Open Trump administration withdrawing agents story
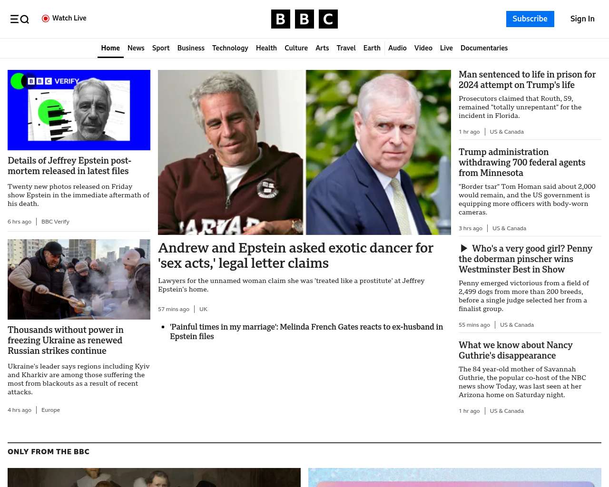 point(521,162)
